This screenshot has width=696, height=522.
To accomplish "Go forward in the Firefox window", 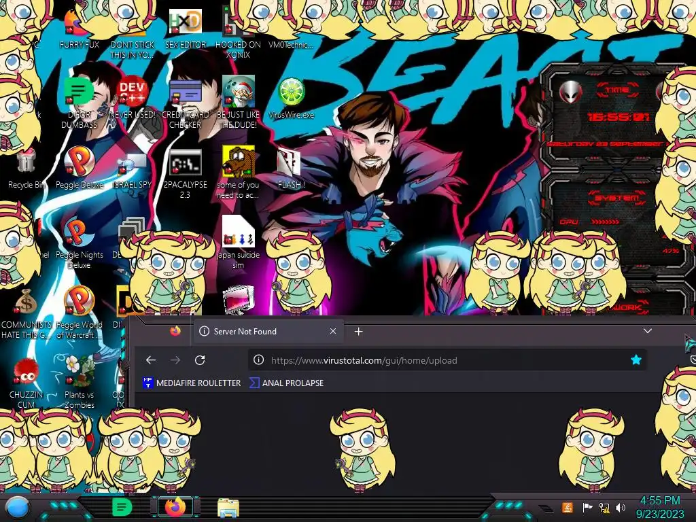I will point(175,360).
